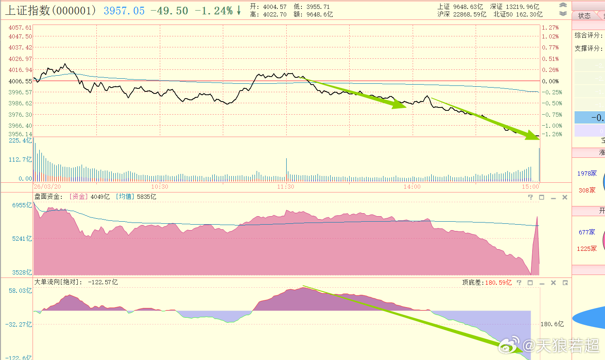Maximize the 大单流向 panel
This screenshot has width=605, height=360.
[x=530, y=283]
